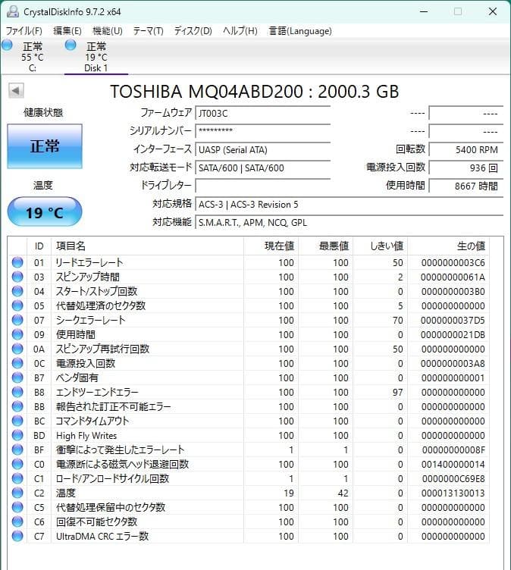Click the status icon for row 0A スピンアップ再試行回数

click(17, 349)
